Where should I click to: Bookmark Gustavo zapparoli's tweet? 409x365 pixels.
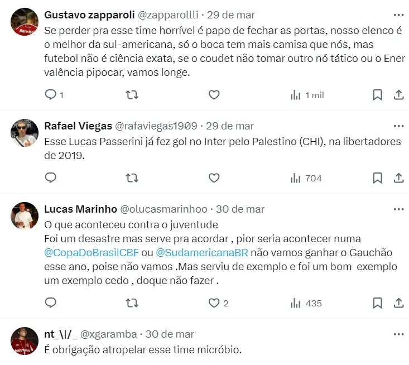[377, 95]
